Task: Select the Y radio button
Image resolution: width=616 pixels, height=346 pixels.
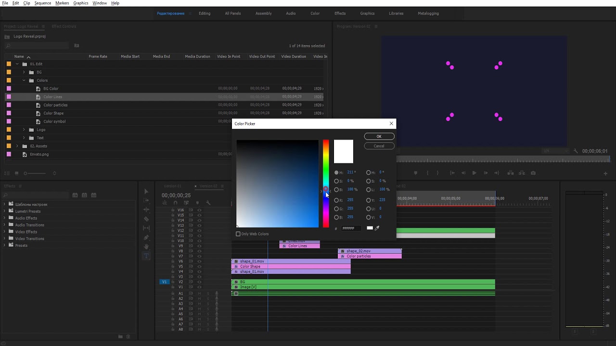Action: click(x=369, y=200)
